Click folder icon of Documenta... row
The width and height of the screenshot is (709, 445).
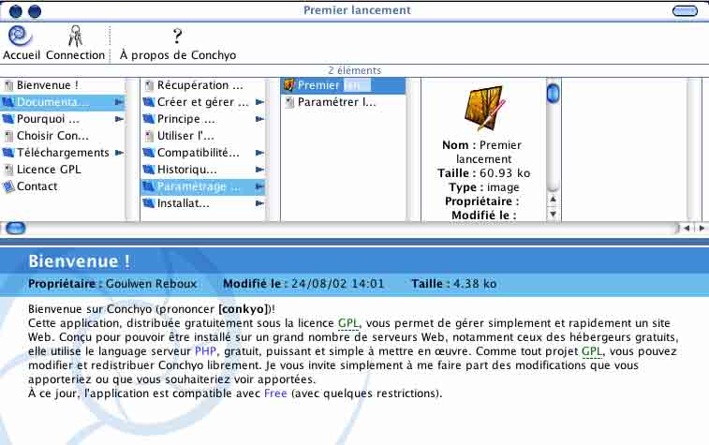click(x=8, y=102)
